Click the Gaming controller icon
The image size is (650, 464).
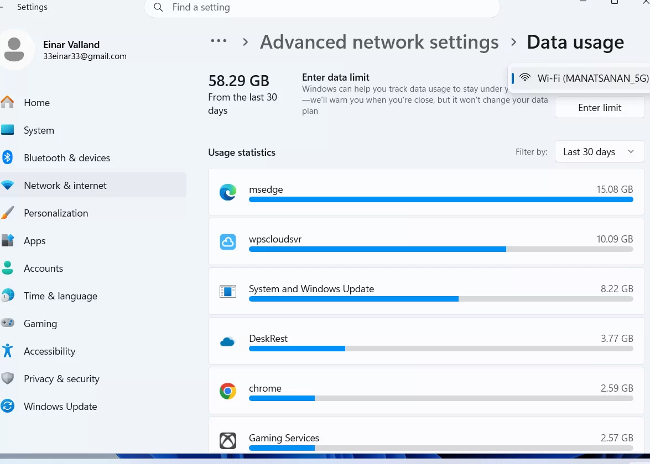pos(7,323)
